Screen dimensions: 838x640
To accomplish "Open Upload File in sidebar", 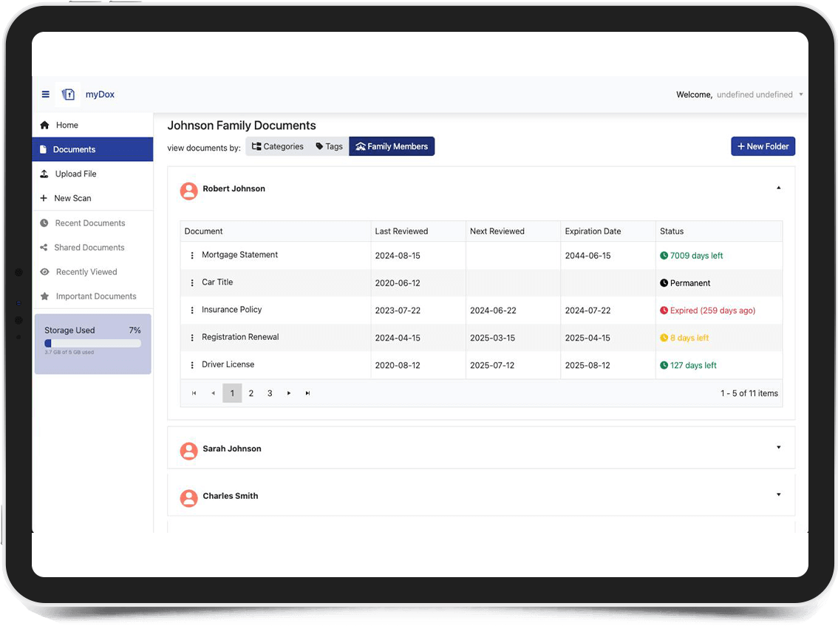I will (x=75, y=174).
